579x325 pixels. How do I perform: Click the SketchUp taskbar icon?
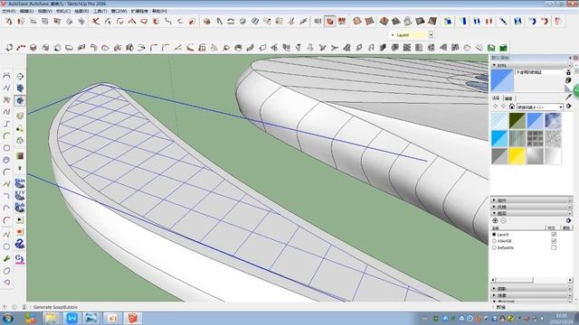(x=132, y=318)
